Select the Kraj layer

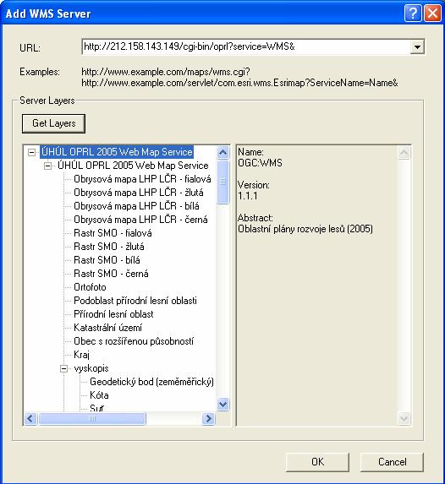coord(82,355)
